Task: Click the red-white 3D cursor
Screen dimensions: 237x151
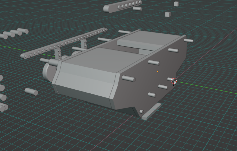Action: (x=174, y=81)
